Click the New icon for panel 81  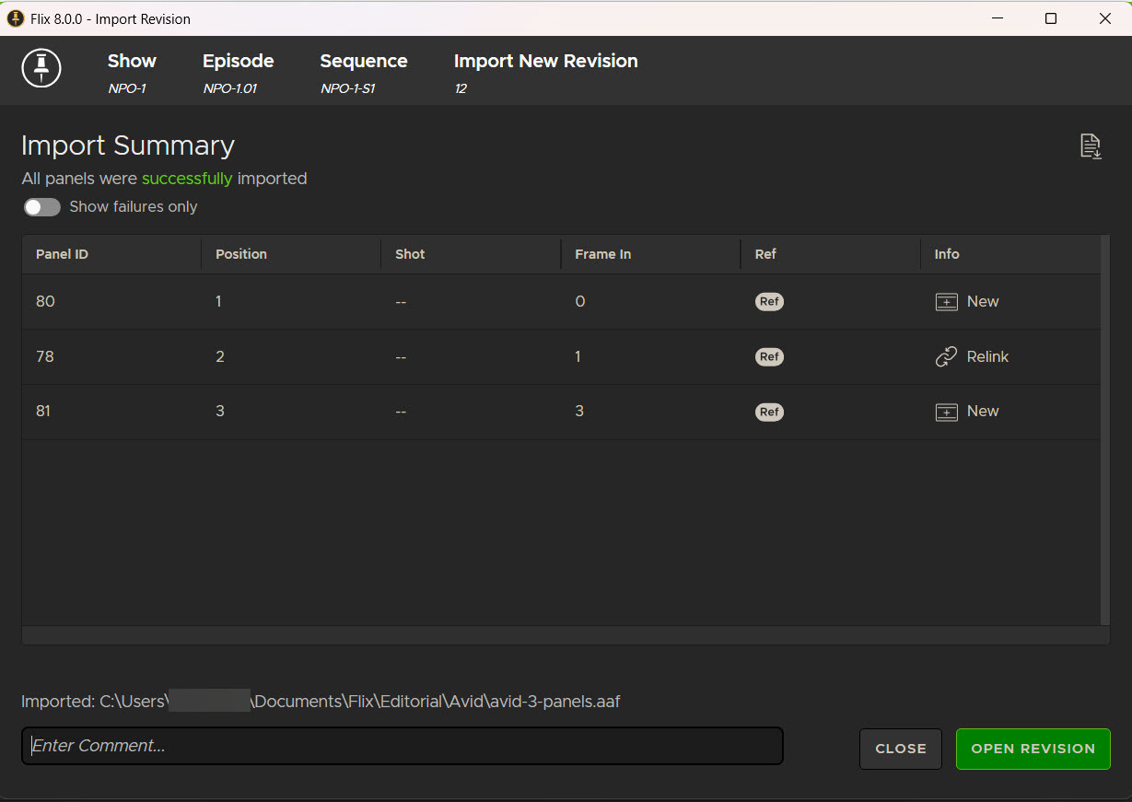pyautogui.click(x=946, y=413)
